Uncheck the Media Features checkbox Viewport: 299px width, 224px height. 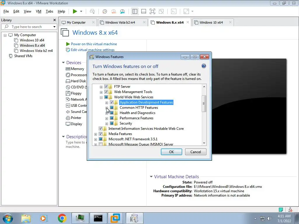click(100, 134)
